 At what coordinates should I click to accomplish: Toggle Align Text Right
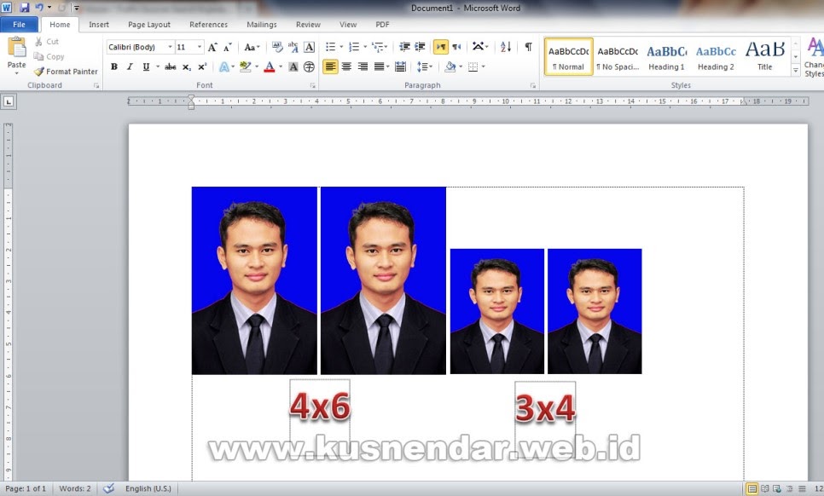pyautogui.click(x=363, y=66)
